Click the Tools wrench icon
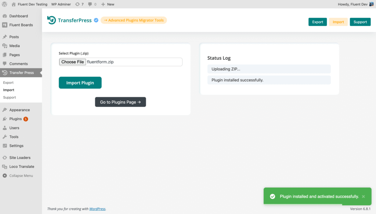 [x=5, y=137]
